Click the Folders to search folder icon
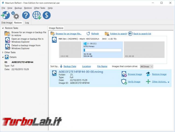 pyautogui.click(x=107, y=34)
